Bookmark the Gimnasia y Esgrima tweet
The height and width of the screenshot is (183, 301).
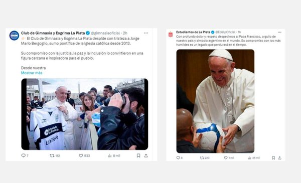[x=138, y=155]
